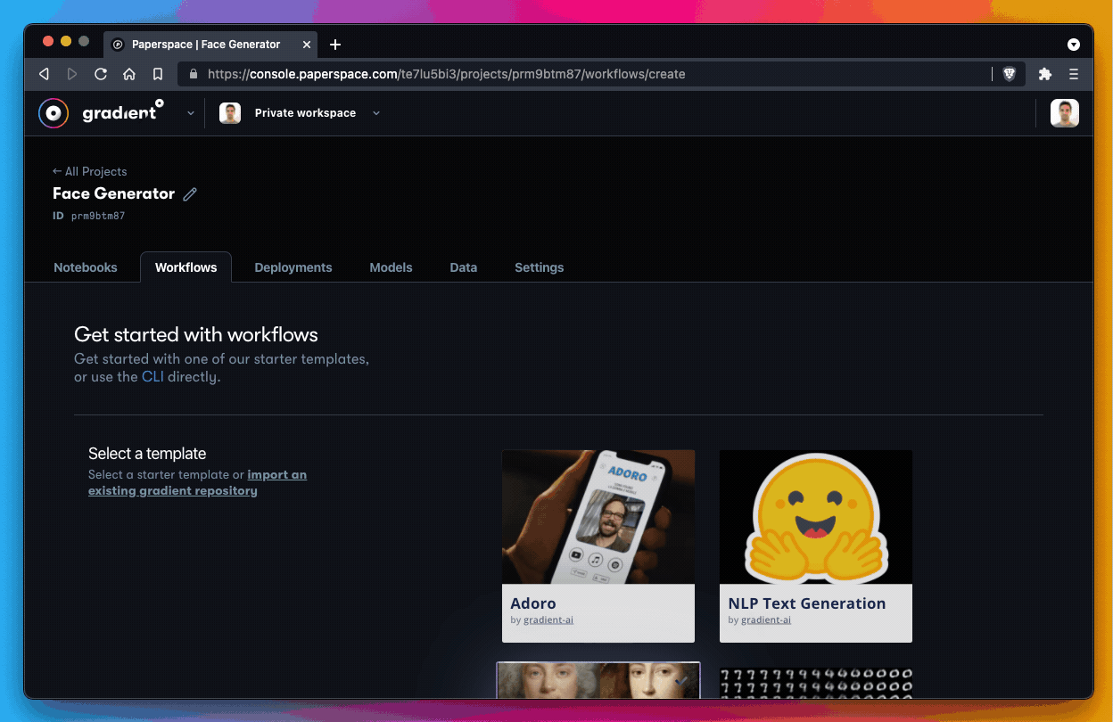This screenshot has width=1113, height=722.
Task: Switch to the Notebooks tab
Action: click(x=86, y=267)
